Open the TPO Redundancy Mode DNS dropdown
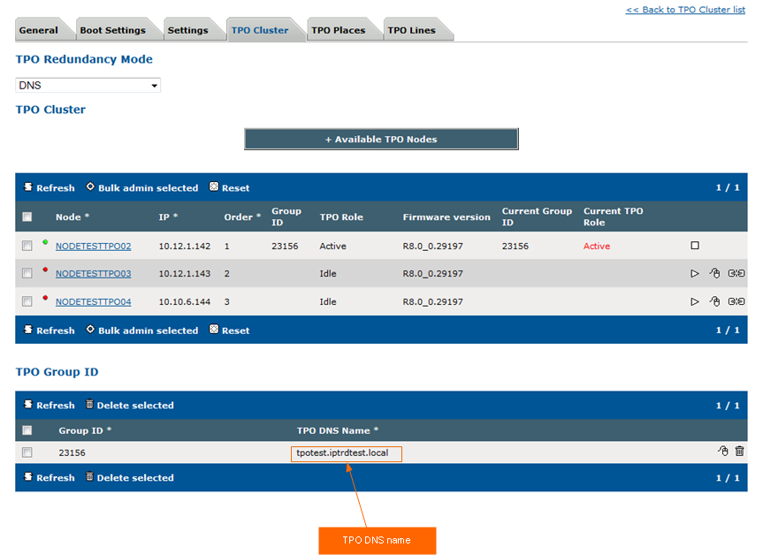The image size is (763, 555). 88,85
